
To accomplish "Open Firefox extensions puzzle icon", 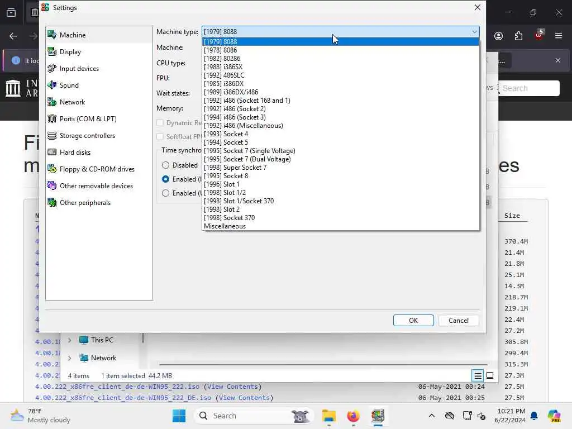I will (x=518, y=36).
